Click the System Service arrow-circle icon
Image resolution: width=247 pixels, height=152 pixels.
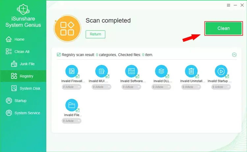[9, 113]
